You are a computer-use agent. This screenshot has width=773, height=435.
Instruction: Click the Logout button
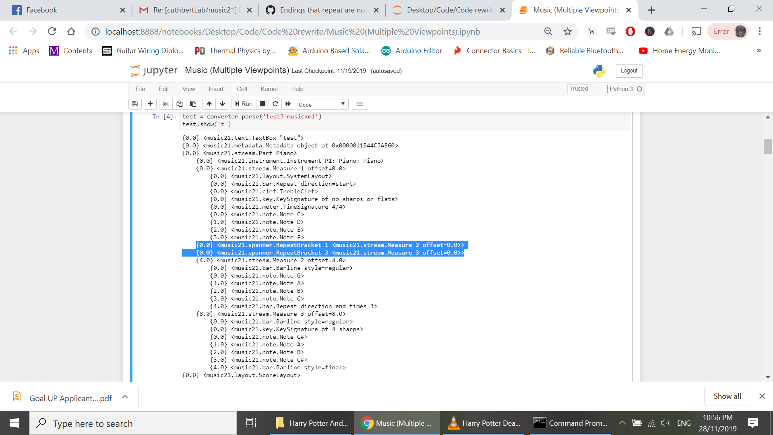tap(628, 70)
